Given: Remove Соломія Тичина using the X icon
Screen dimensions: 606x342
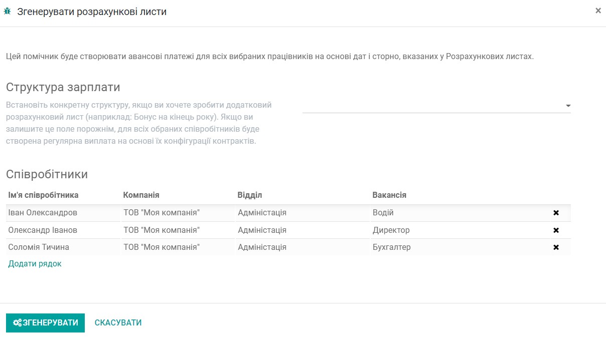Looking at the screenshot, I should click(556, 247).
